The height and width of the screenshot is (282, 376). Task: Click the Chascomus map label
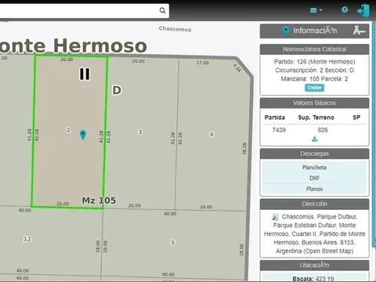[175, 29]
